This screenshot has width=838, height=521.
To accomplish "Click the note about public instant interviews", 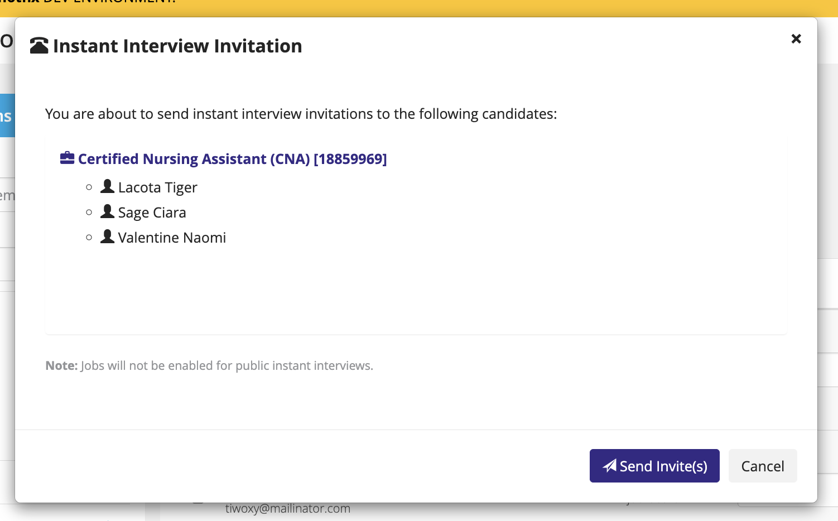I will coord(209,365).
